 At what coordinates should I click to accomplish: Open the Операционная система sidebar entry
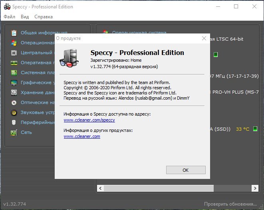click(38, 43)
